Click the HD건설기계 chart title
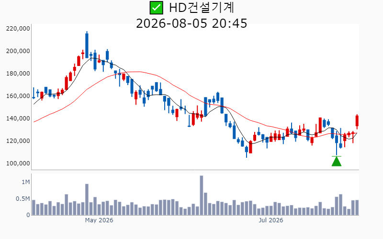 (202, 8)
